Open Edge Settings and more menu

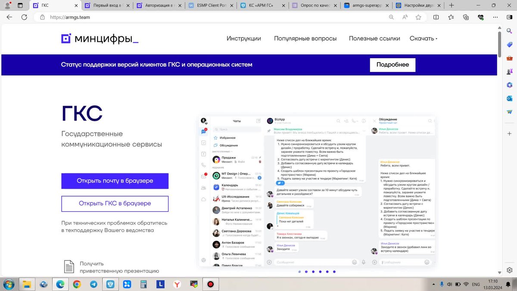point(495,17)
